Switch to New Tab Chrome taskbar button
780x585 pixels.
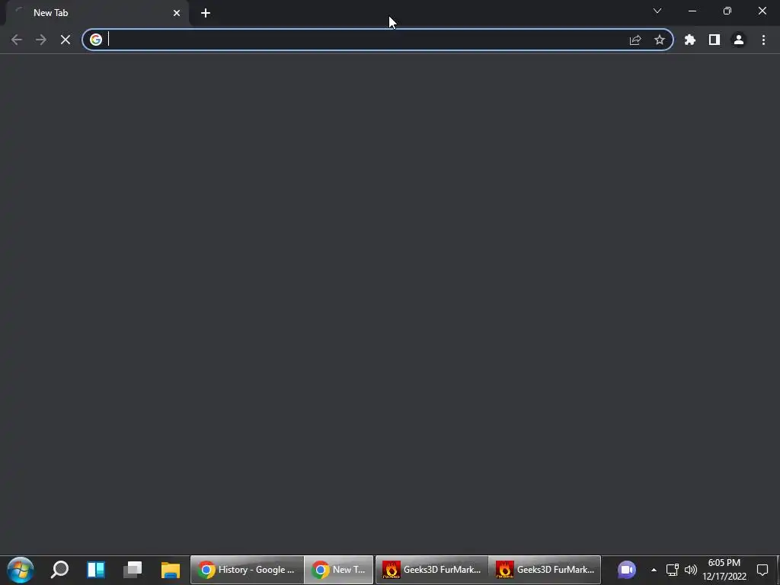(339, 570)
